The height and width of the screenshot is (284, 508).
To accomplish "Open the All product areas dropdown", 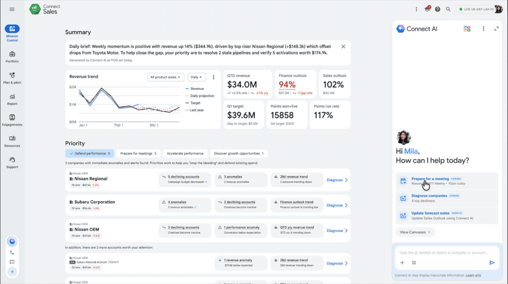I will coord(165,77).
